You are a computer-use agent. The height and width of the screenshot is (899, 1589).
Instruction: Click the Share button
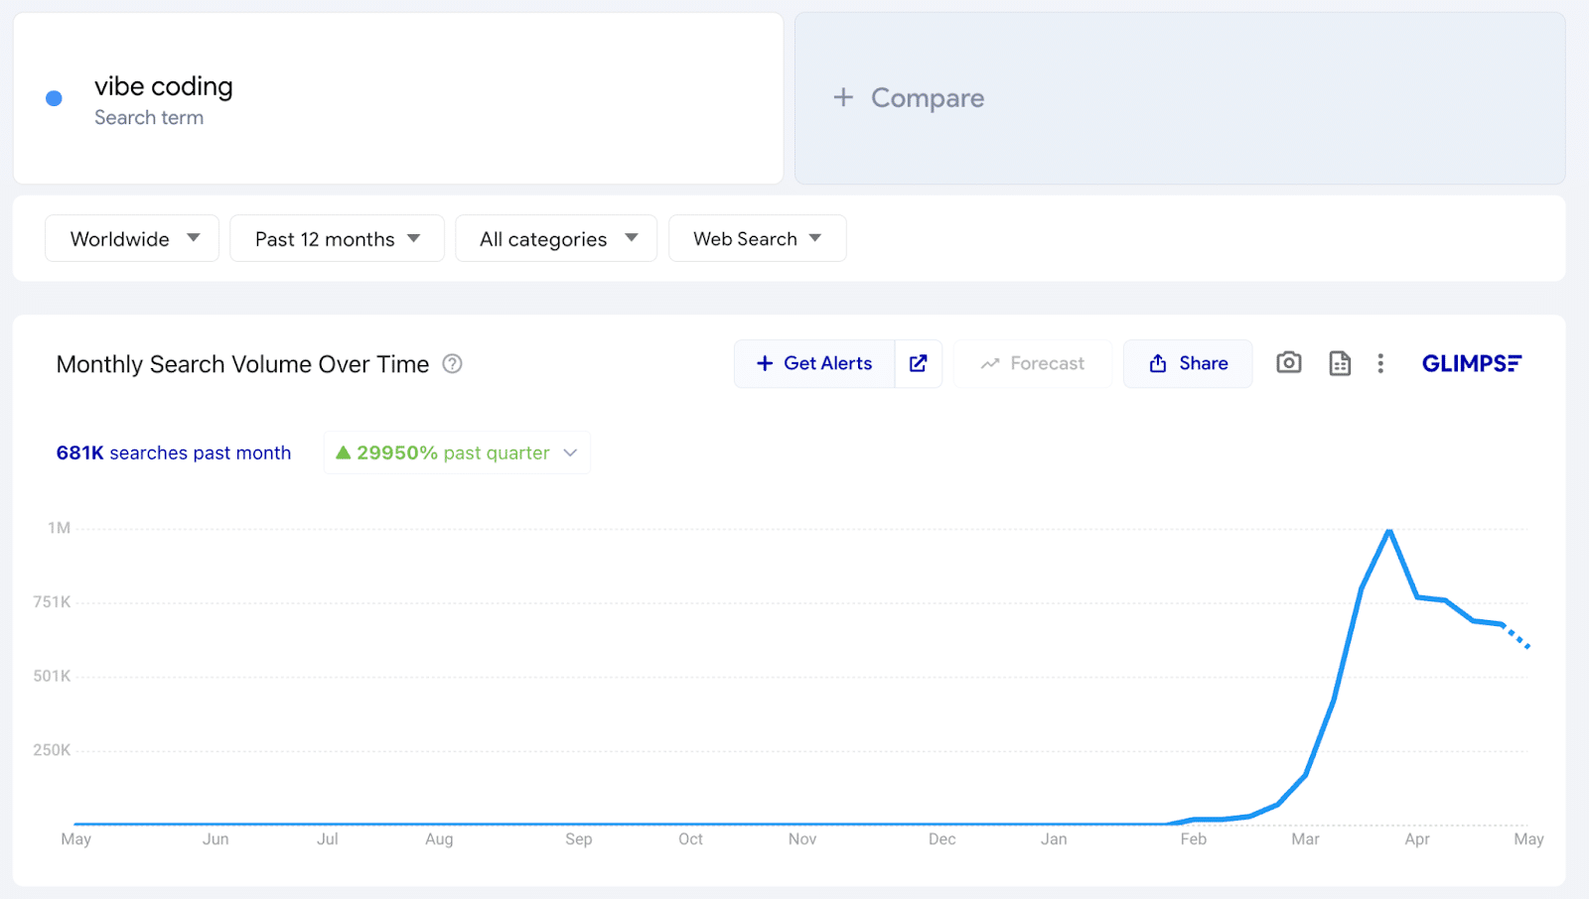pos(1188,363)
